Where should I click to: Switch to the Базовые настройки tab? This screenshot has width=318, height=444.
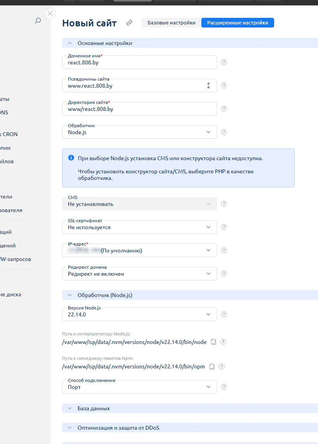[171, 22]
